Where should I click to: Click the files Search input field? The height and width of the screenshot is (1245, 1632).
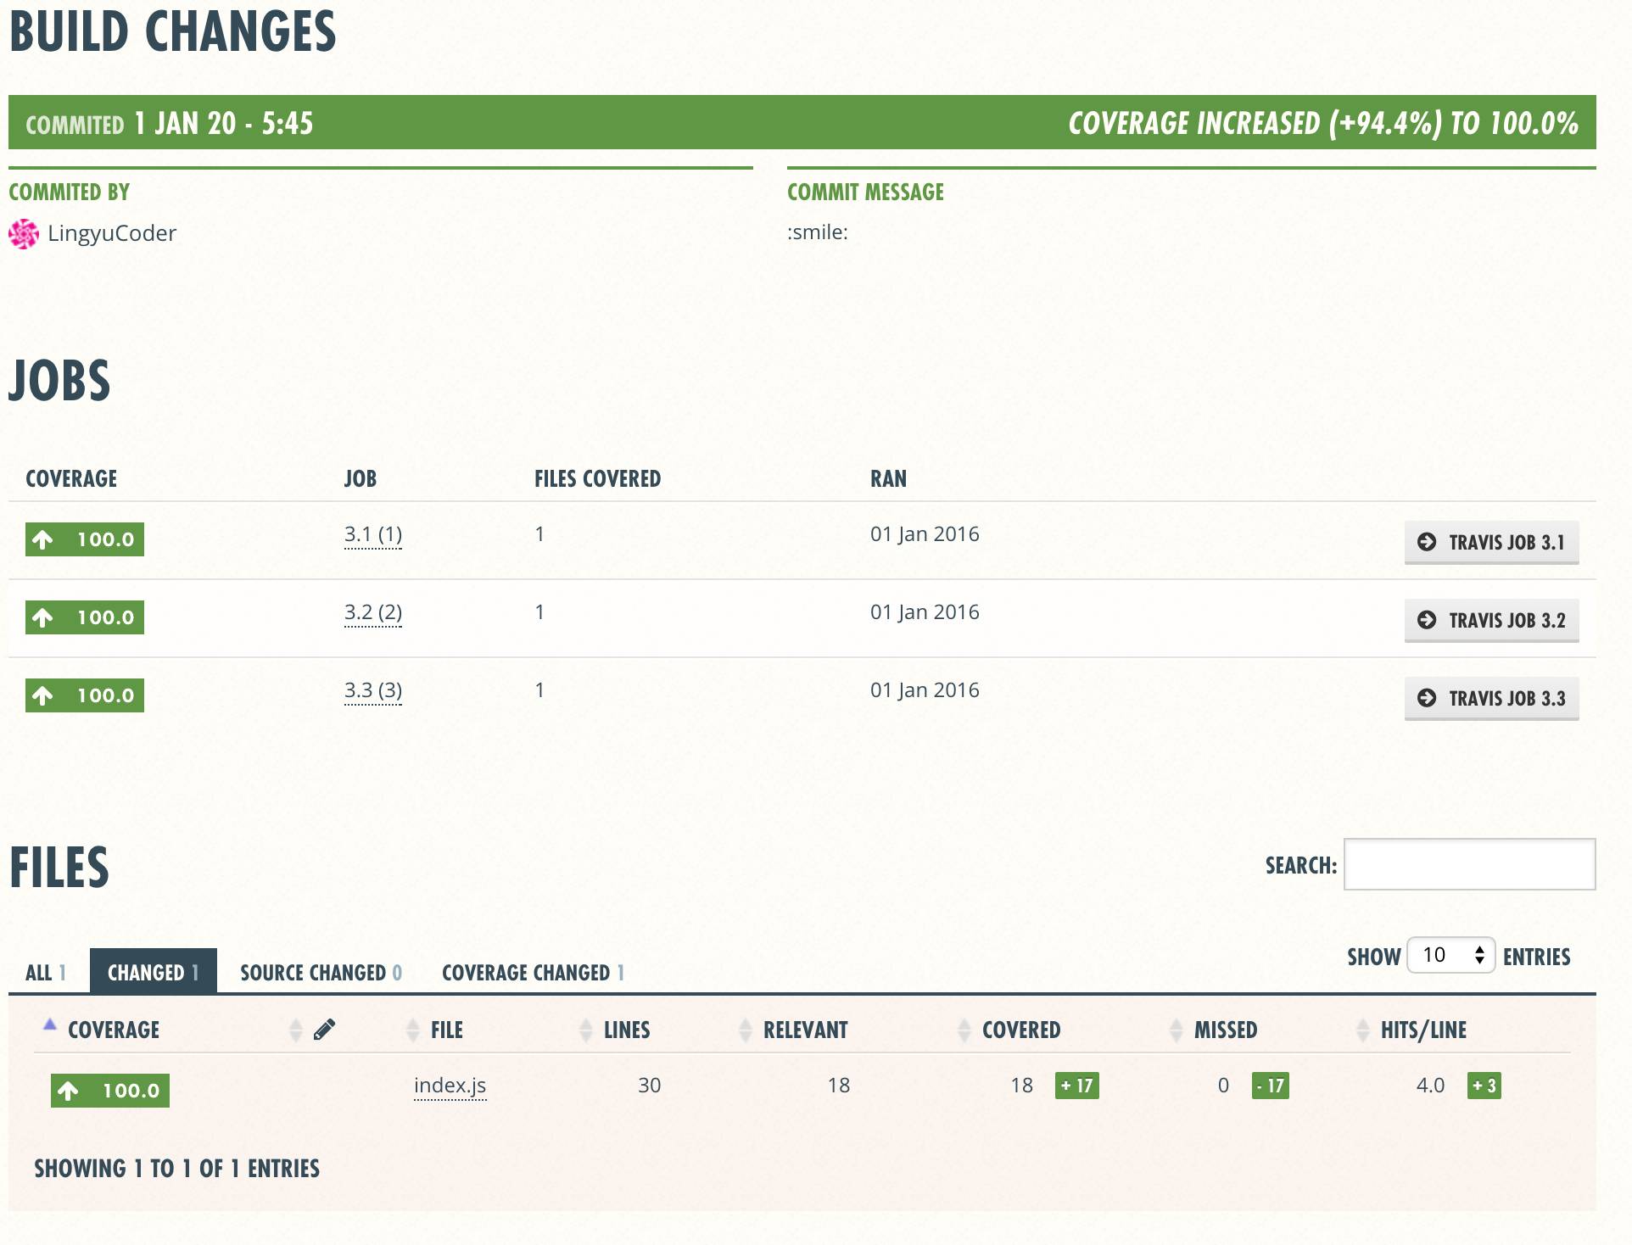(x=1469, y=864)
